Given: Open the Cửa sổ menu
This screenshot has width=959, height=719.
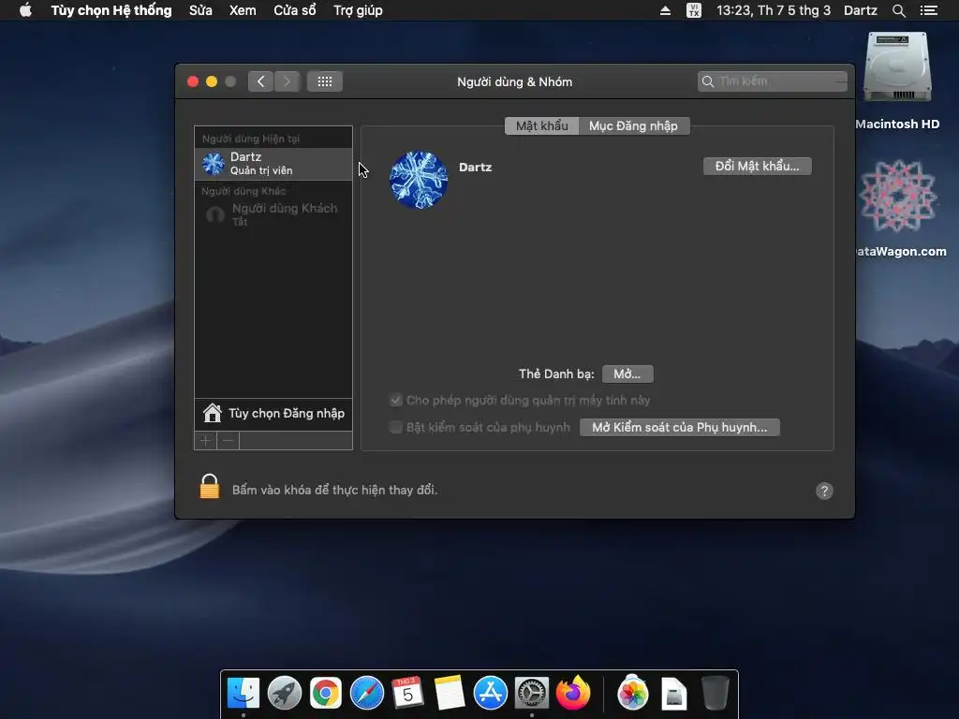Looking at the screenshot, I should tap(295, 10).
